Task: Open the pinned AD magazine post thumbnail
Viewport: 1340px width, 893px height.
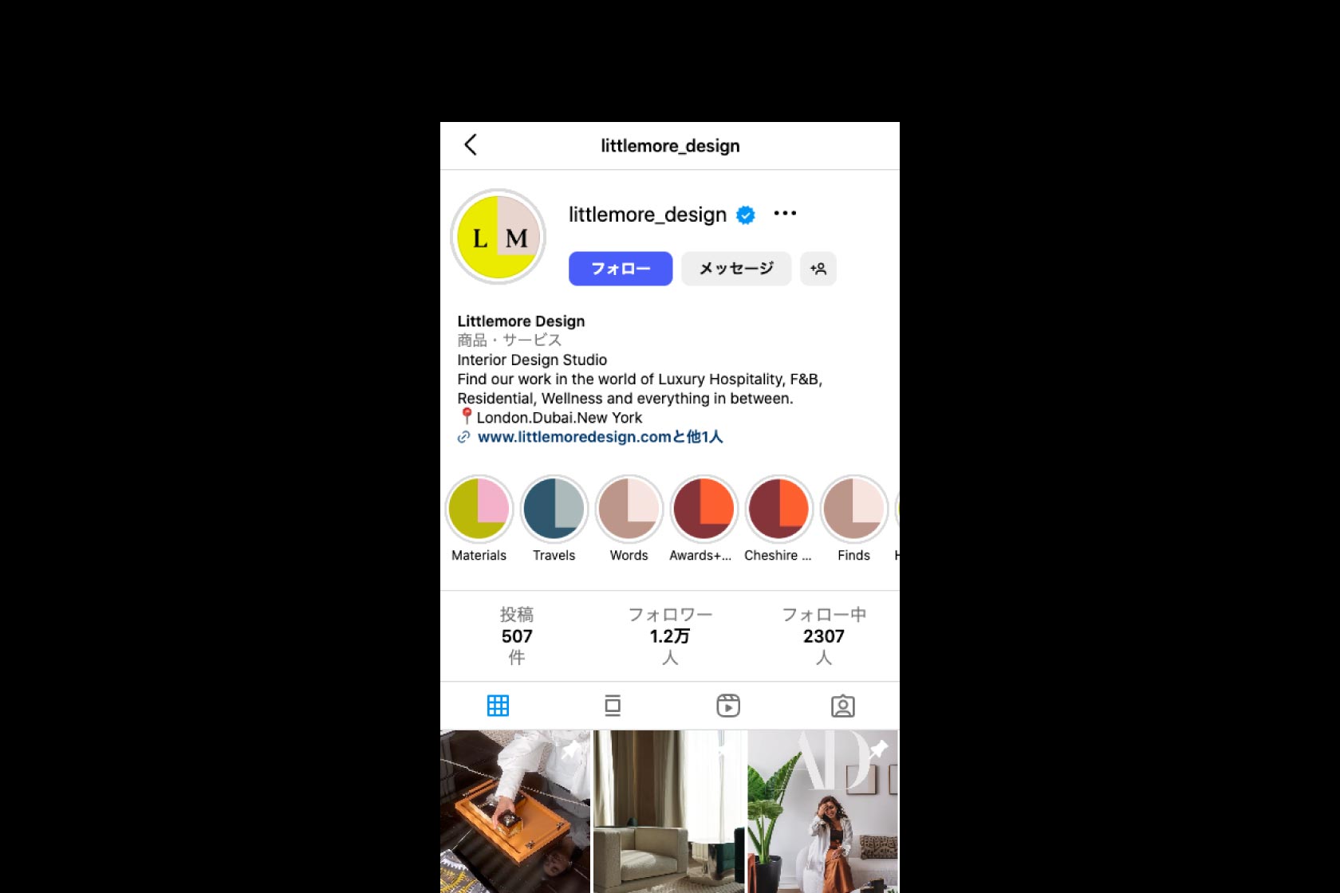Action: pyautogui.click(x=823, y=811)
